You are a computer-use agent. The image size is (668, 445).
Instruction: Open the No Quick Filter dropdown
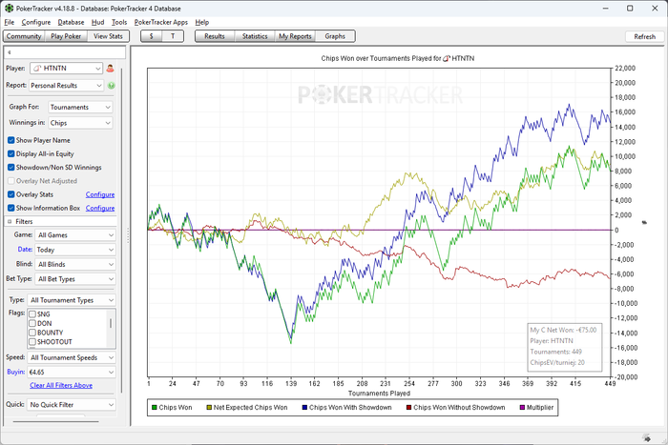point(72,405)
